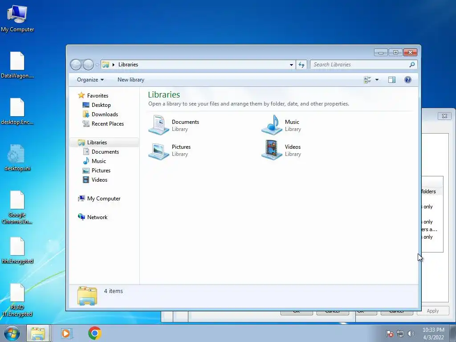Expand the address bar history dropdown
Screen dimensions: 456x342
coord(291,65)
